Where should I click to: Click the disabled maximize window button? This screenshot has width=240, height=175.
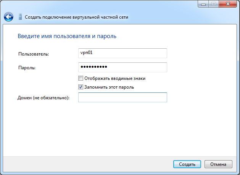[214, 4]
